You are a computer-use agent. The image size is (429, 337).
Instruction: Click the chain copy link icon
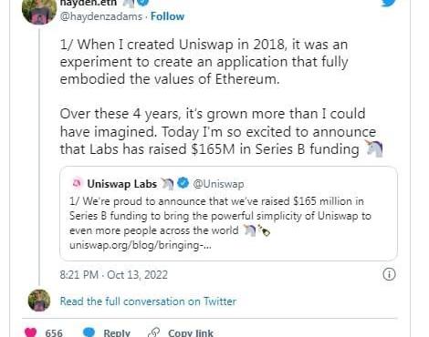[154, 332]
